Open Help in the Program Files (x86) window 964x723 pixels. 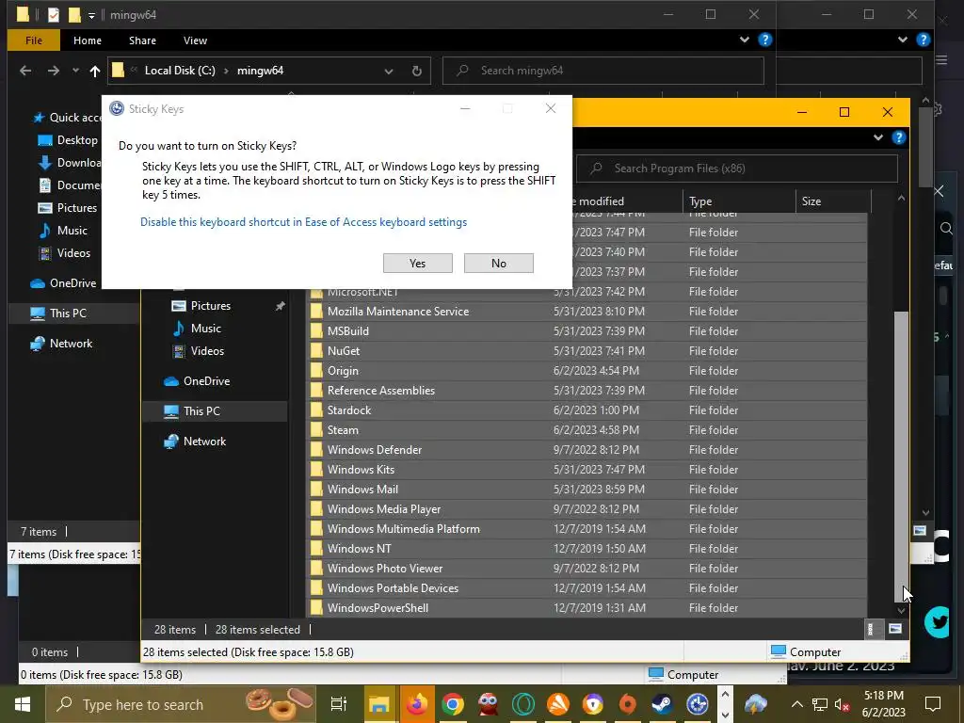898,137
